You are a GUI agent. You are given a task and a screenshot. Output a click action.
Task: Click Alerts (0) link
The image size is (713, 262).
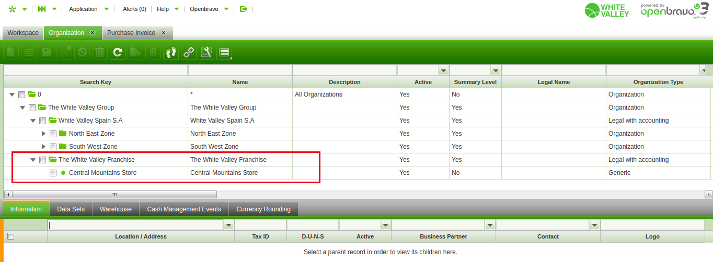click(x=134, y=9)
